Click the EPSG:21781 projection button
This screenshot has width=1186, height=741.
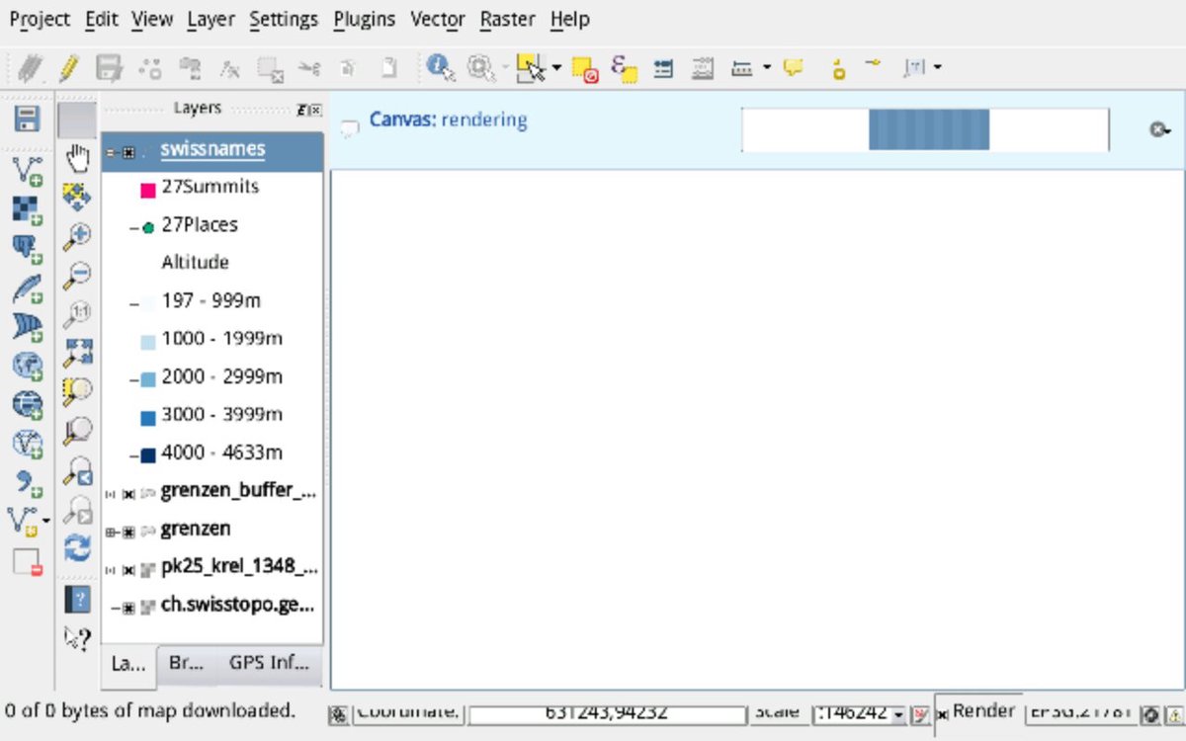pyautogui.click(x=1079, y=712)
